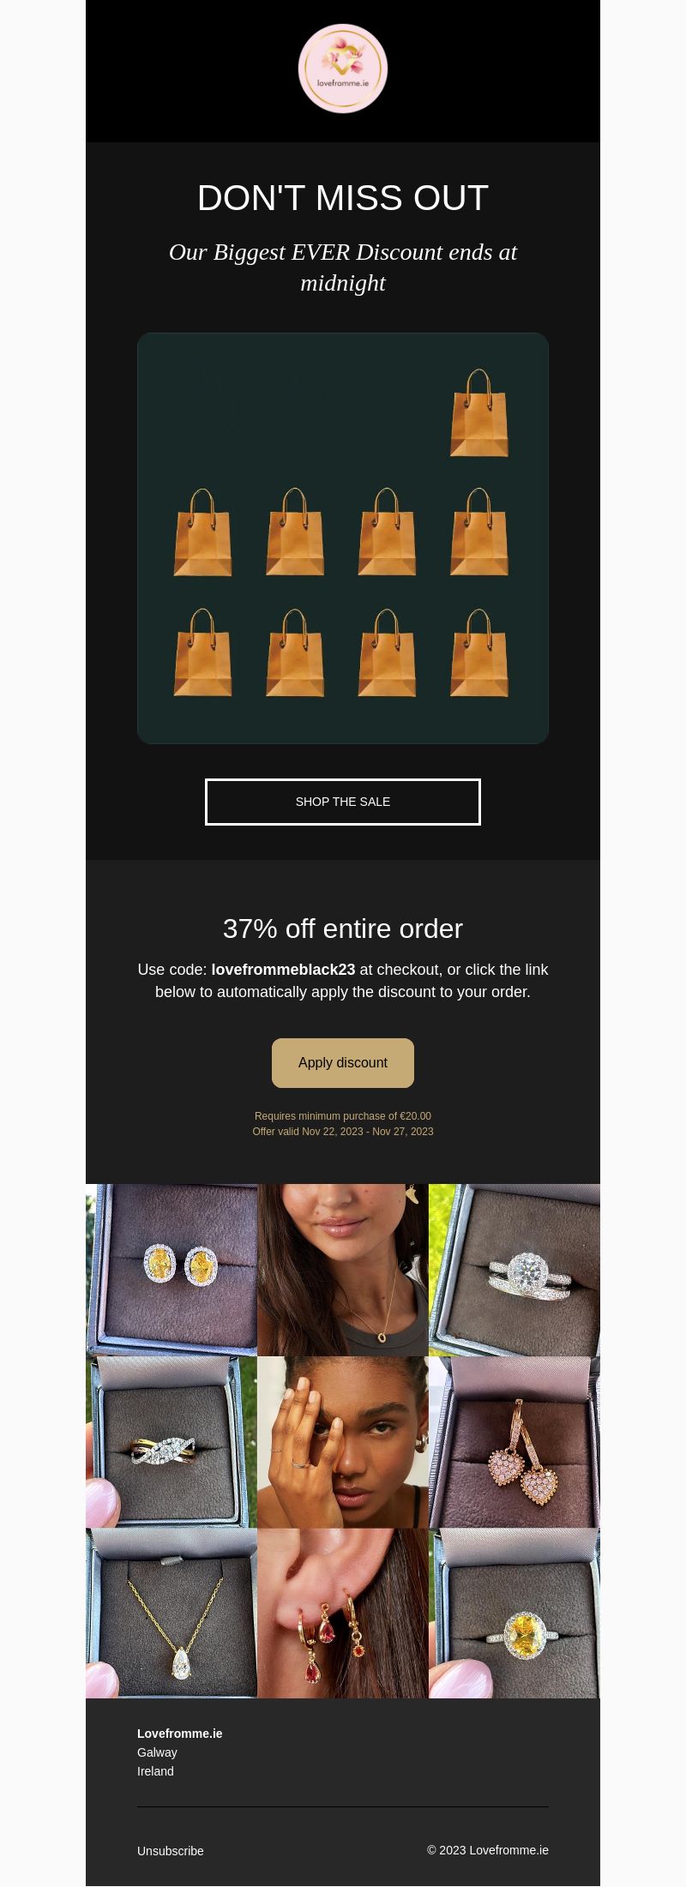View the halo diamond ring set photo
The height and width of the screenshot is (1887, 686).
pos(514,1270)
